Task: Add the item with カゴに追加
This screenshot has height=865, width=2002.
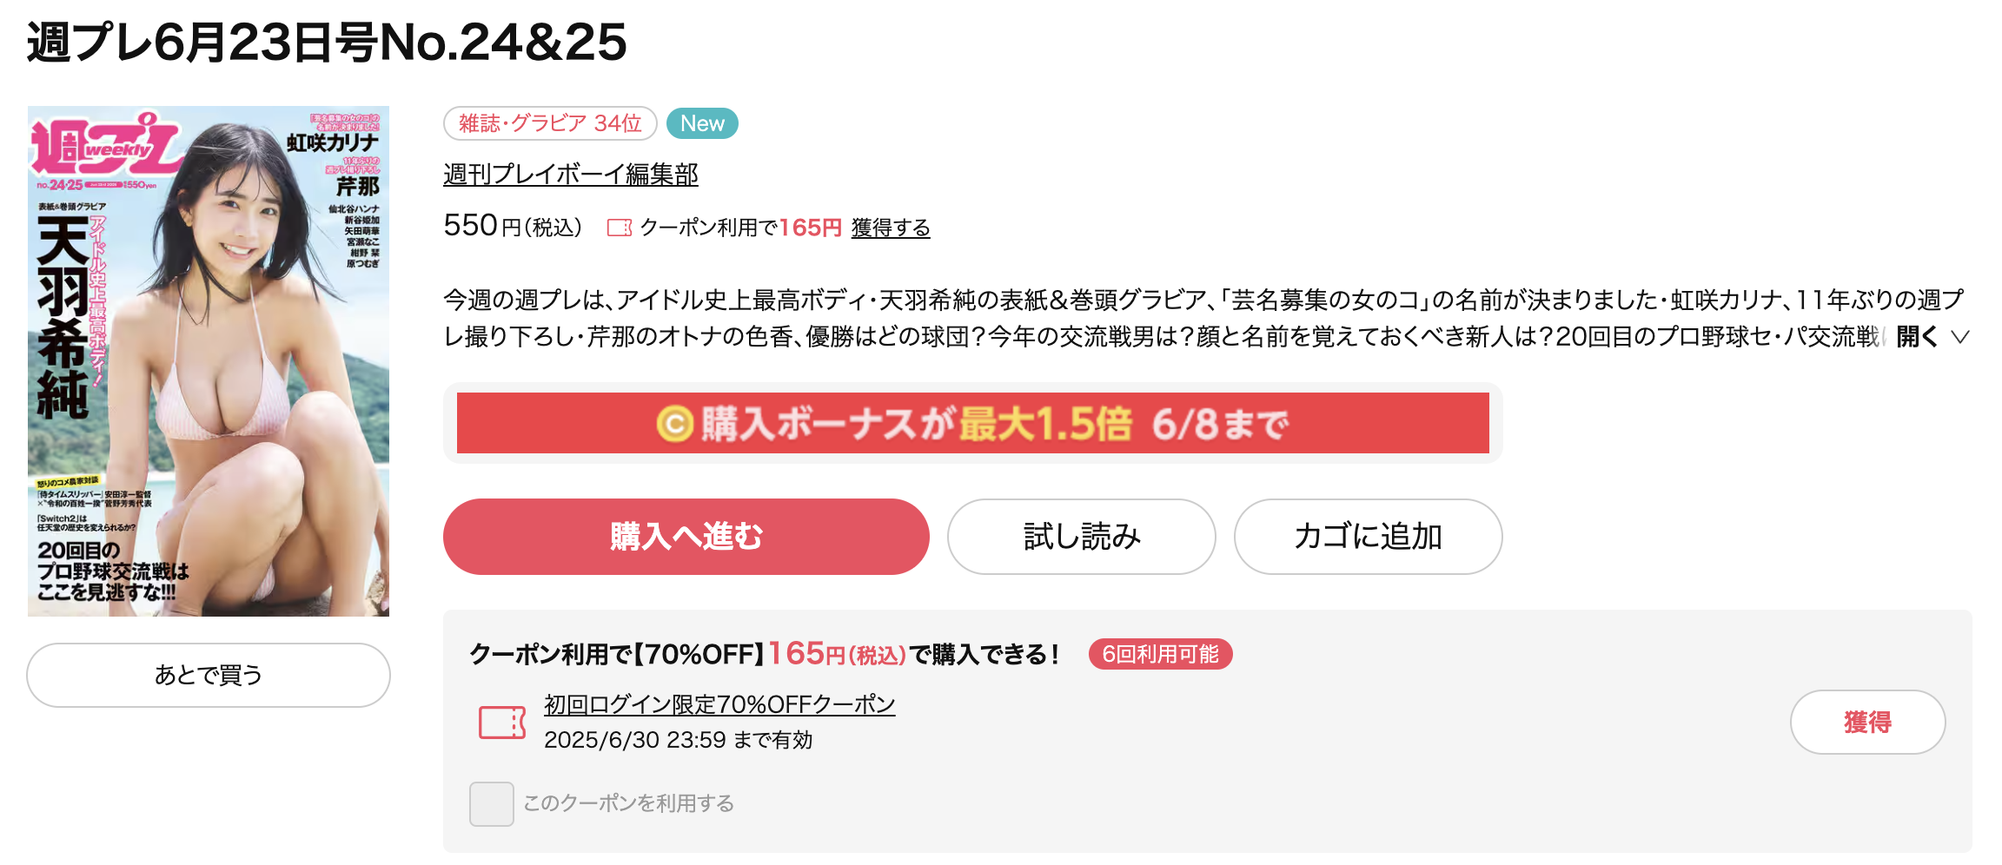Action: [x=1369, y=537]
